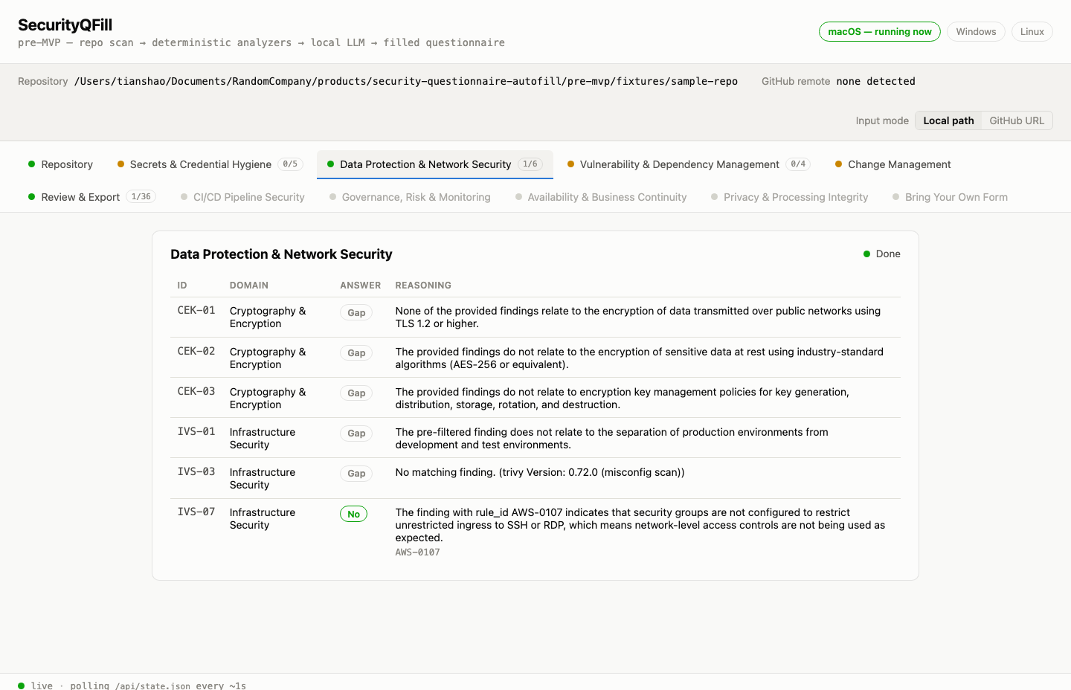Switch to Privacy & Processing Integrity tab

(x=789, y=197)
